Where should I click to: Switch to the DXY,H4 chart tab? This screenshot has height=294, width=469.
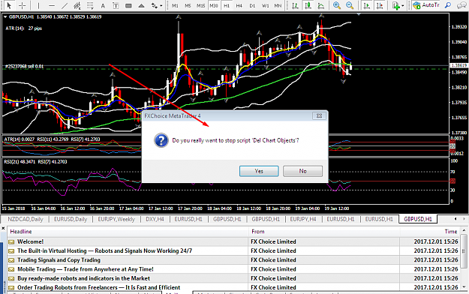point(155,219)
